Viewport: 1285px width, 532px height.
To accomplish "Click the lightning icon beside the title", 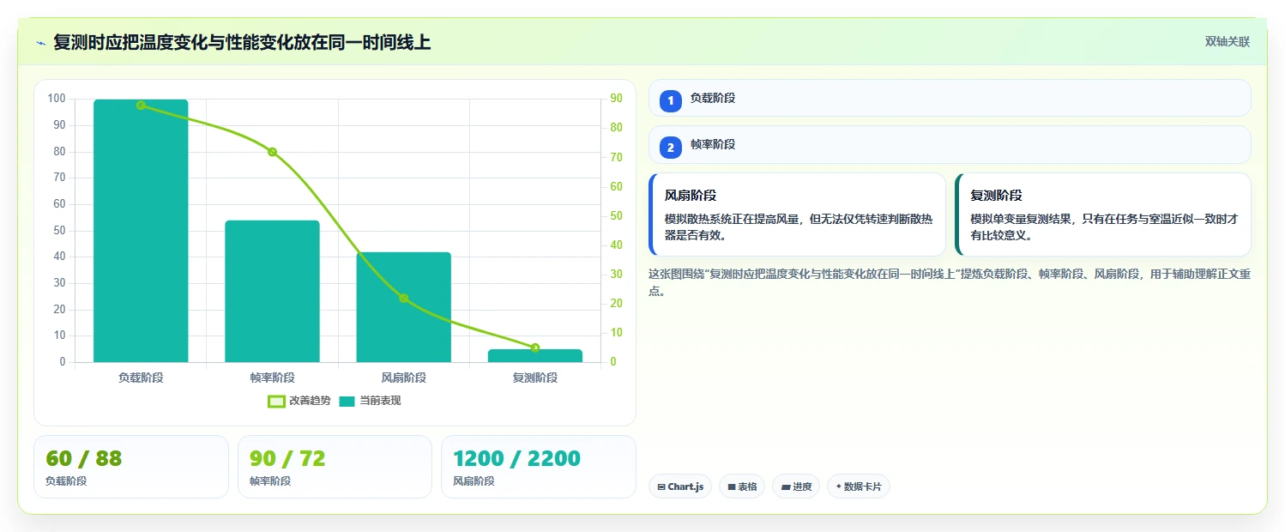I will 40,43.
